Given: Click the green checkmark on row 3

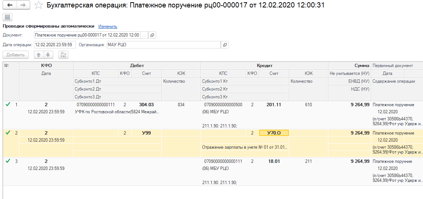Looking at the screenshot, I should point(8,161).
